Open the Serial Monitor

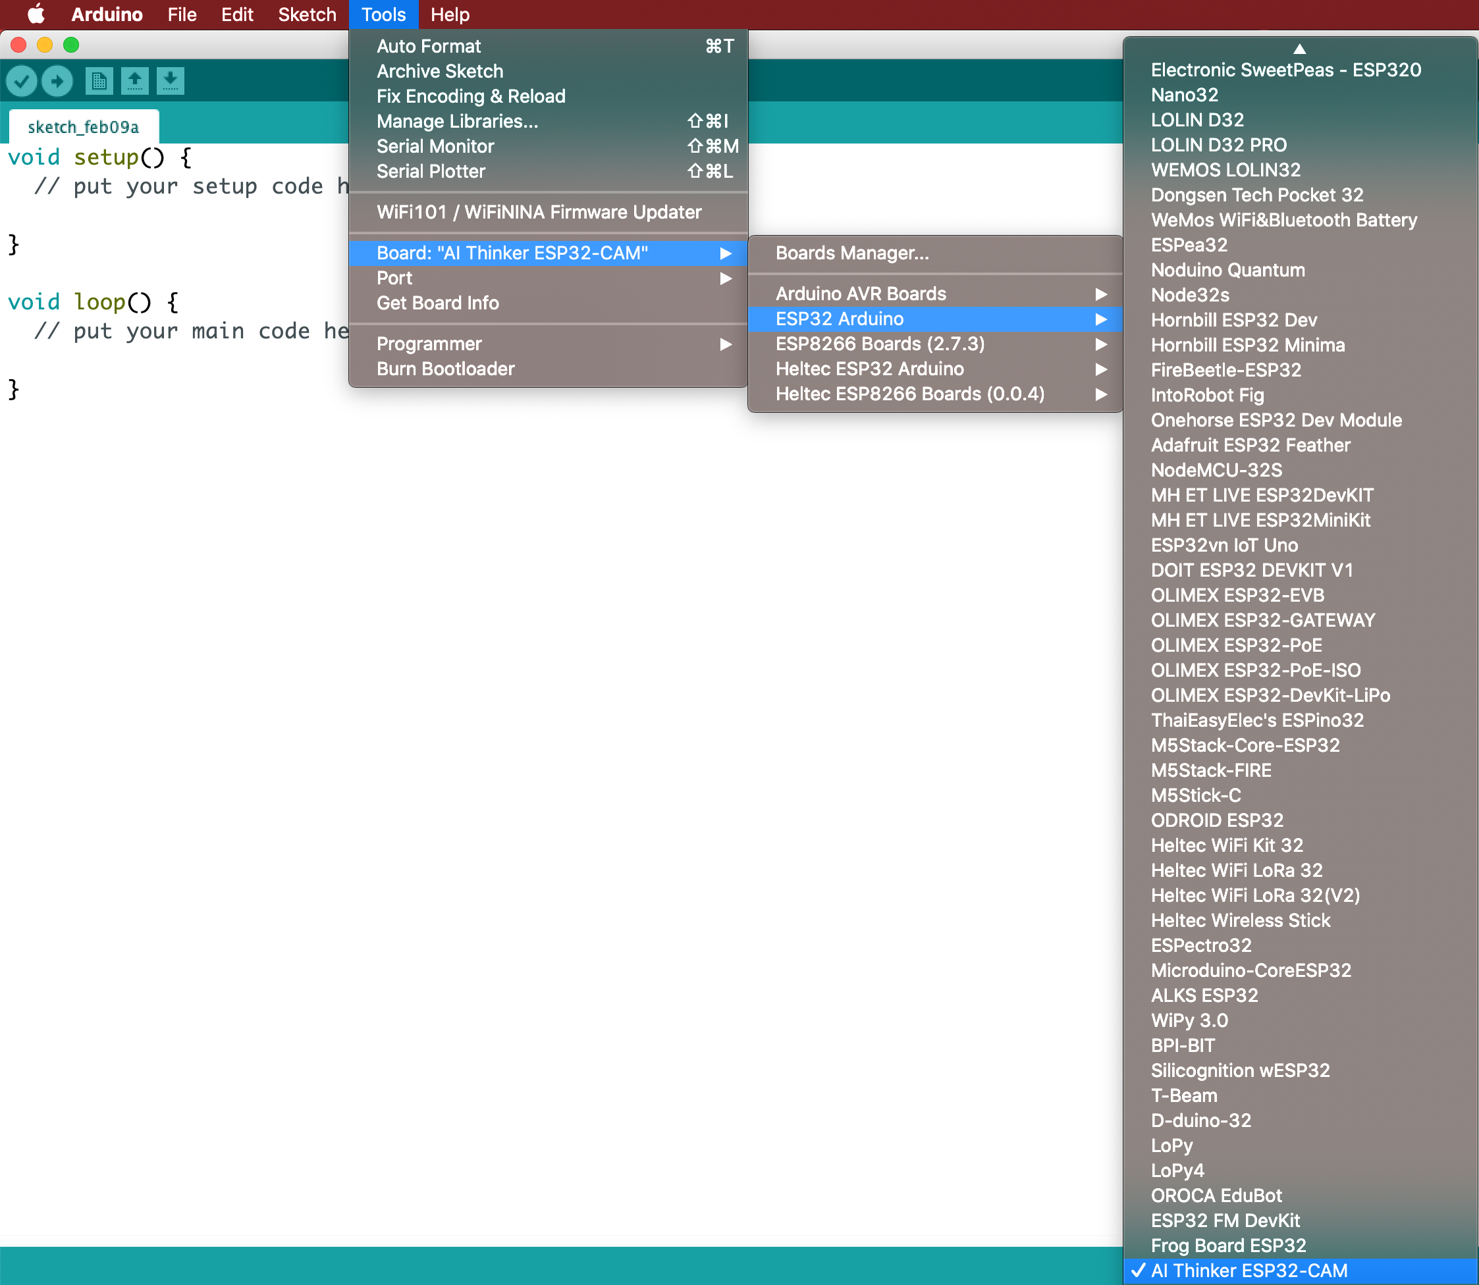548,146
